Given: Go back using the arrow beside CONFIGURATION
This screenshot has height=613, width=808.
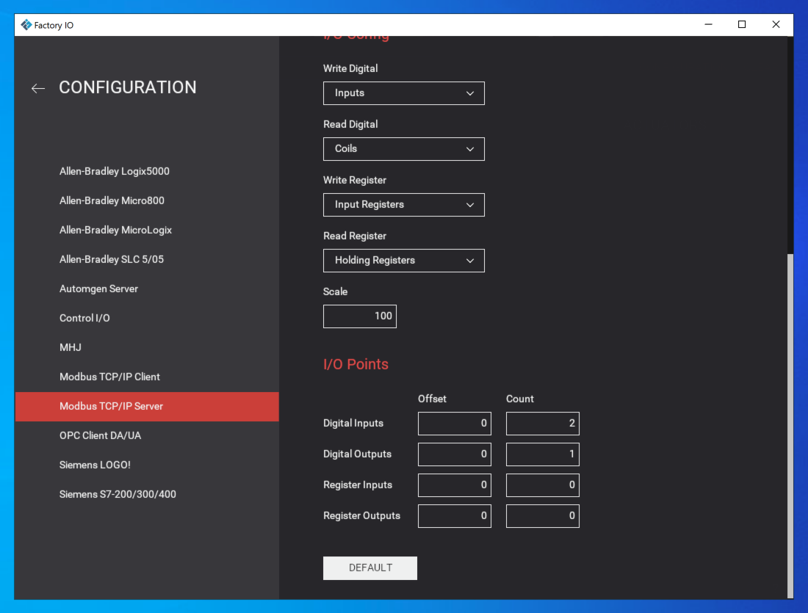Looking at the screenshot, I should click(38, 89).
